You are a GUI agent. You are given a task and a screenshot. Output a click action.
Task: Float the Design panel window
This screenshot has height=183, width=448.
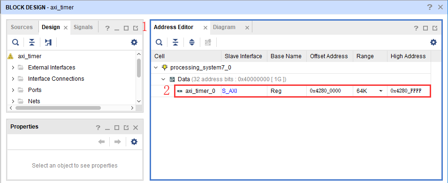coord(136,28)
